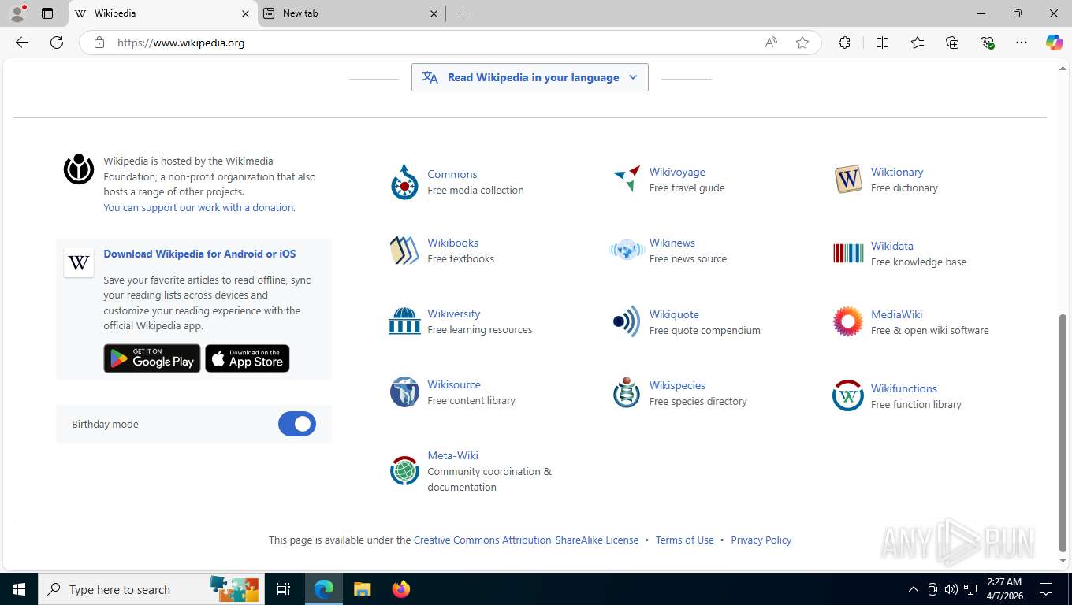Show hidden system tray icons chevron
Image resolution: width=1072 pixels, height=605 pixels.
[914, 589]
